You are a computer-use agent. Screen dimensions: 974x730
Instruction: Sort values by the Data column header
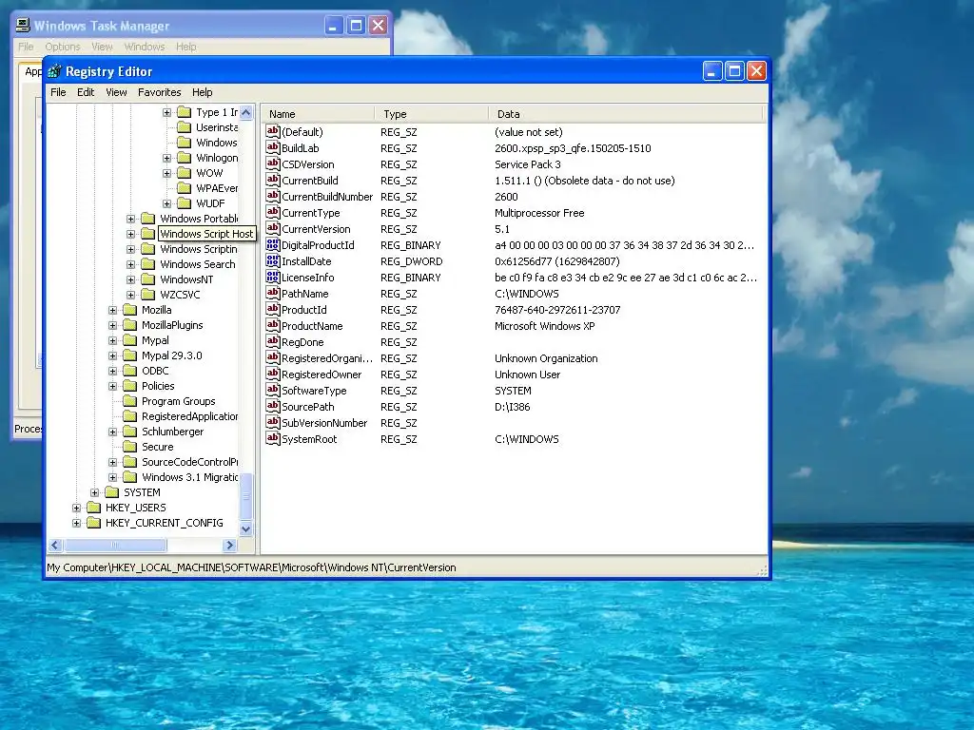(626, 114)
